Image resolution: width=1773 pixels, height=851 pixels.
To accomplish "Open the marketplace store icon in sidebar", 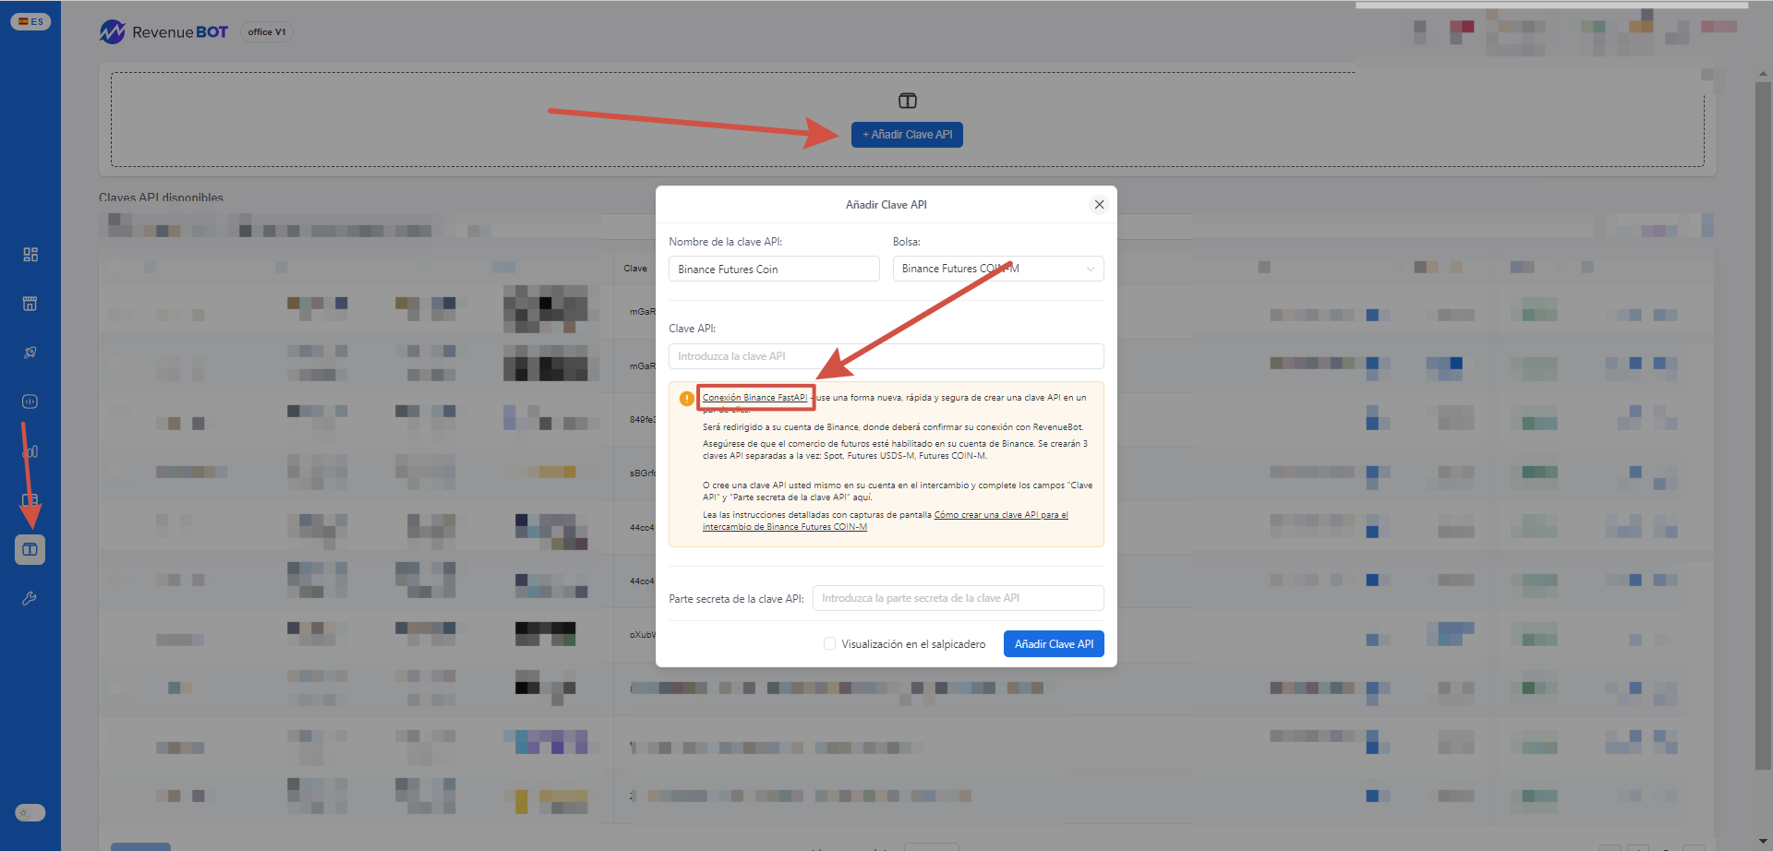I will pos(30,304).
